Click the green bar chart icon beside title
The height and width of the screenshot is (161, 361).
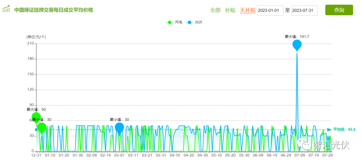pyautogui.click(x=6, y=9)
